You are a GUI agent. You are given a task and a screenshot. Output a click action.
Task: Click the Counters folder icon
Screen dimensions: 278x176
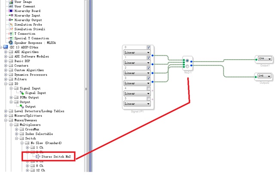[x=11, y=66]
